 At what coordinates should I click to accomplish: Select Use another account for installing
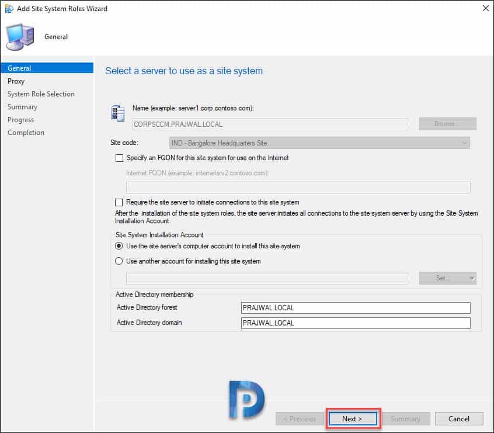pos(119,261)
